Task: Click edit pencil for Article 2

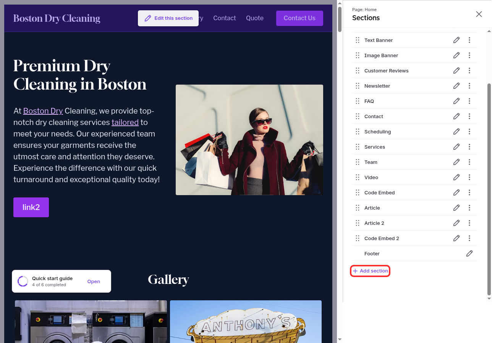Action: 456,223
